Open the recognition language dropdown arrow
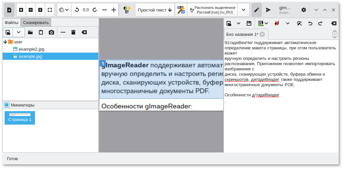The image size is (343, 169). [x=243, y=10]
